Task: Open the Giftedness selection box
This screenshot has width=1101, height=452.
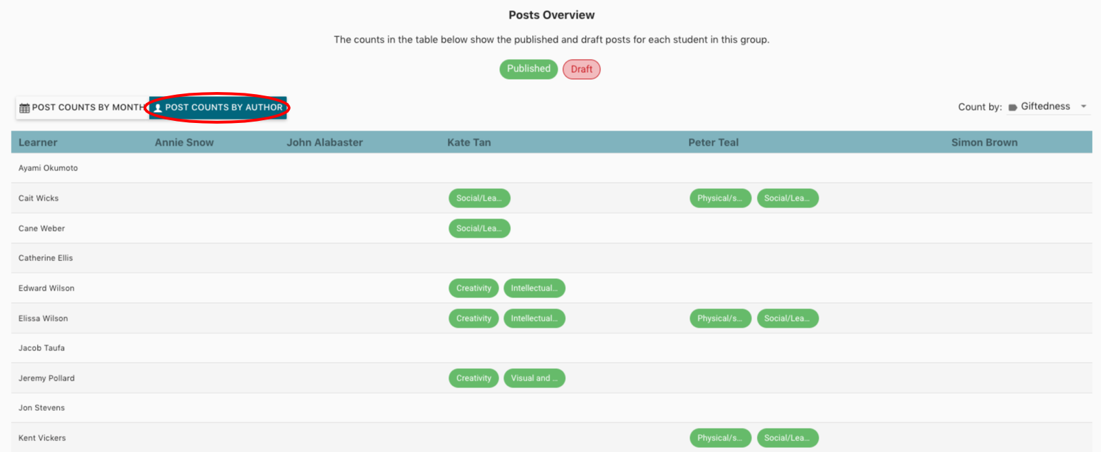Action: pos(1045,106)
